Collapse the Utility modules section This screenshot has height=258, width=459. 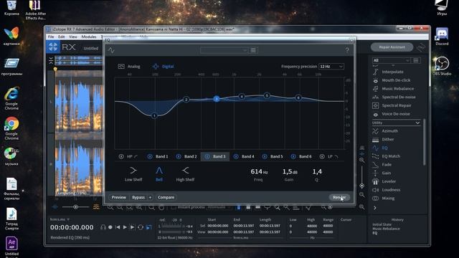(396, 123)
